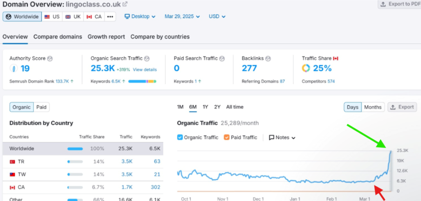Open the Mar 29, 2025 date dropdown
The width and height of the screenshot is (421, 201).
[x=182, y=17]
